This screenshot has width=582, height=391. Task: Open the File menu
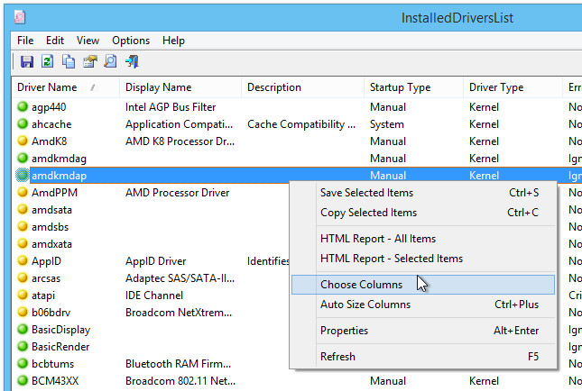coord(25,41)
